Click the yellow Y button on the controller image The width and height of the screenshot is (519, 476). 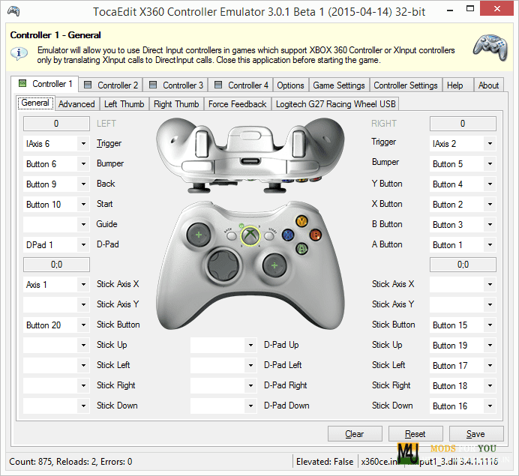tap(301, 221)
